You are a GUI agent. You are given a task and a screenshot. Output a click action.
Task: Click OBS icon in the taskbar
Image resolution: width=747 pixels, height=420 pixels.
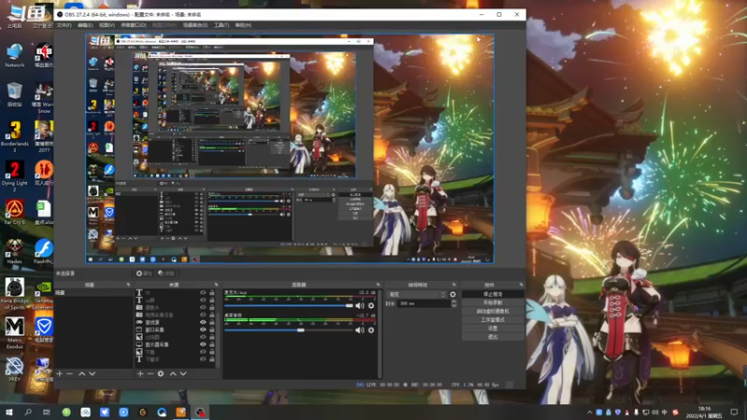[x=200, y=412]
